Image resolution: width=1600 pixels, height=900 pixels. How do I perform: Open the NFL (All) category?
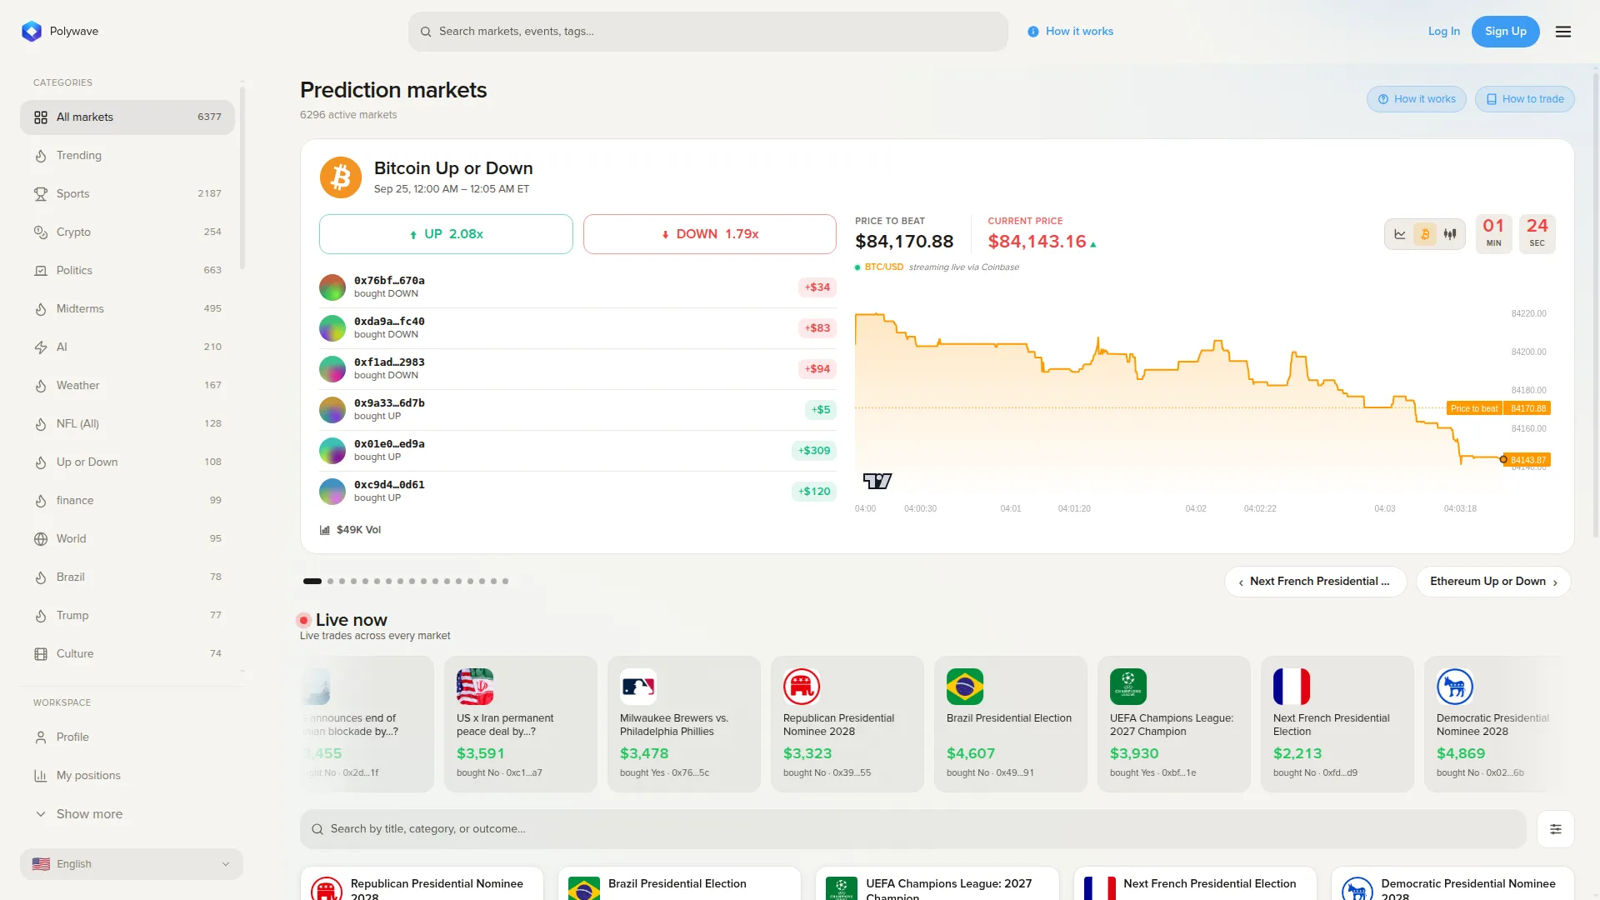pyautogui.click(x=127, y=424)
